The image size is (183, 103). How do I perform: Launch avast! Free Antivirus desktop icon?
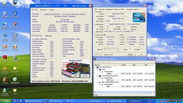pyautogui.click(x=5, y=70)
